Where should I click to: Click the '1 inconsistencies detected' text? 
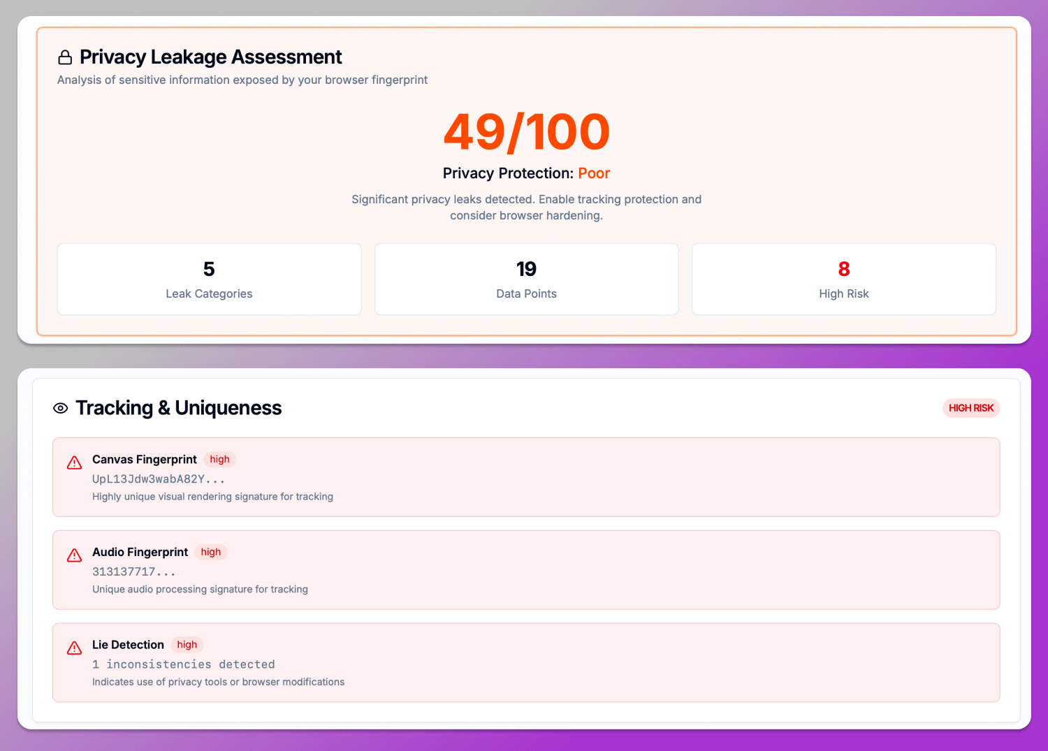(183, 664)
